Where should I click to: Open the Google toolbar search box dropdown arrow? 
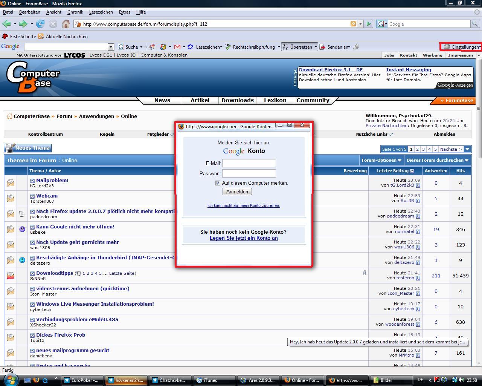coord(111,47)
